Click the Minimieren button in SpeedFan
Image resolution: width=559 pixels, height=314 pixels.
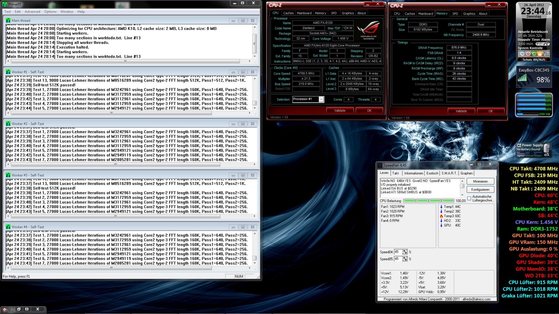click(480, 182)
